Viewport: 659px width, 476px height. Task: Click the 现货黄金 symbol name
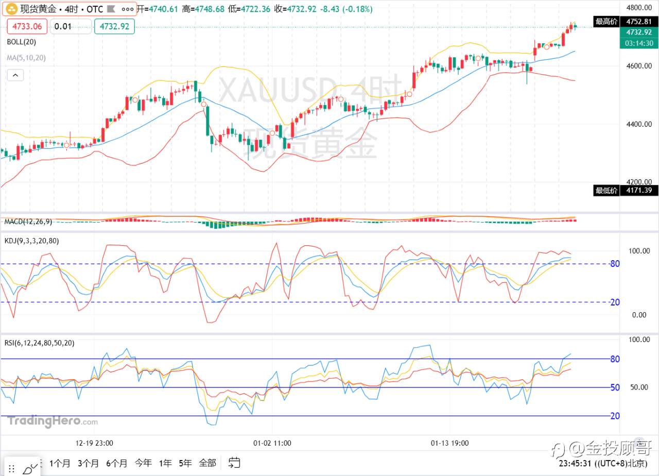click(x=39, y=9)
